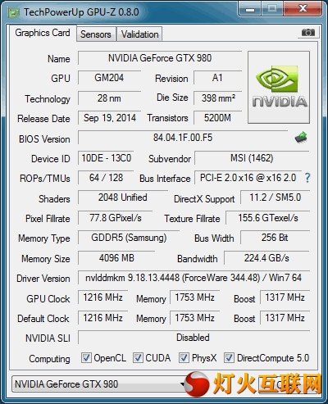
Task: Click Bandwidth value 224.4 GB/s
Action: pos(266,258)
